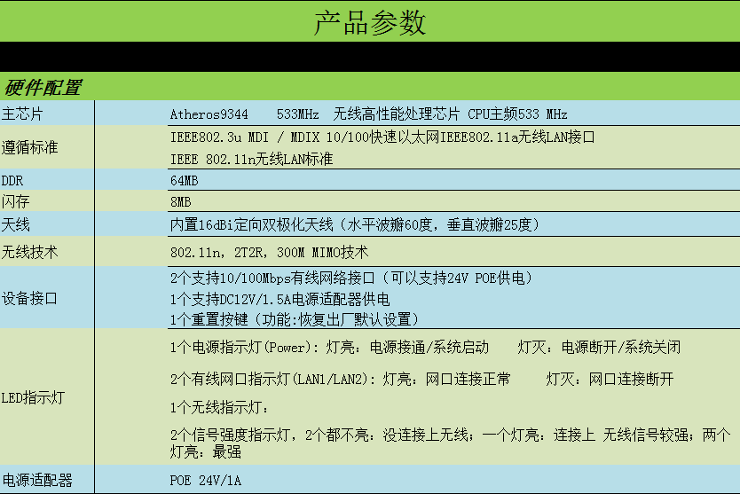Image resolution: width=740 pixels, height=494 pixels.
Task: Select the 1个电源指示灯(Power) line
Action: click(425, 348)
